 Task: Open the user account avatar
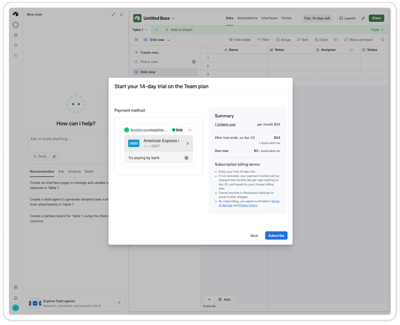[x=16, y=308]
